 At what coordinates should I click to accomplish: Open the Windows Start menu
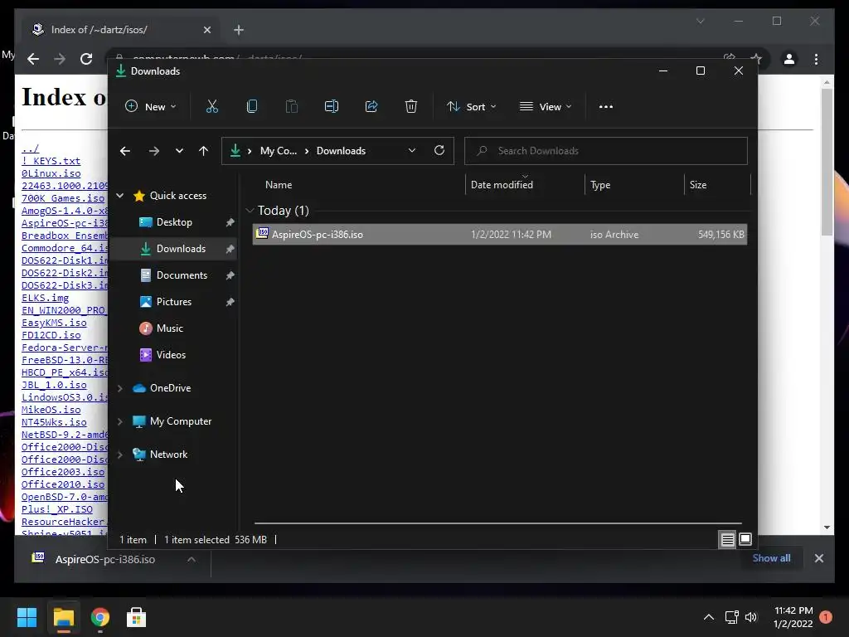pyautogui.click(x=27, y=617)
